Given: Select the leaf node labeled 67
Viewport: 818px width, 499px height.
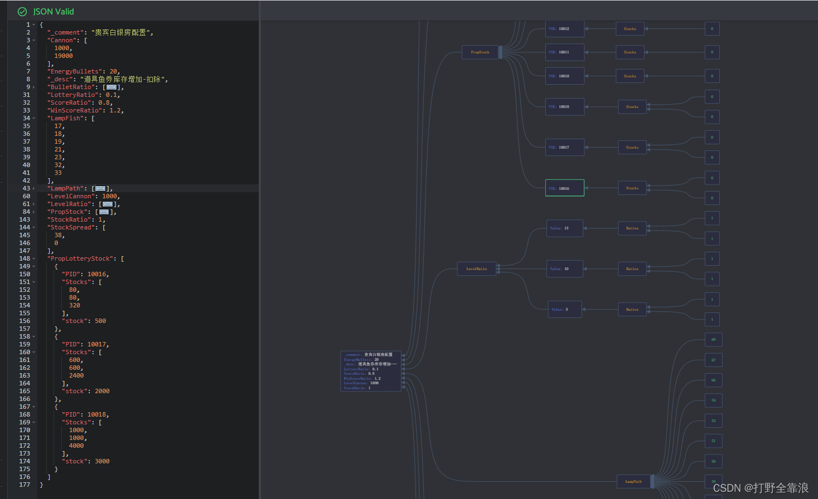Looking at the screenshot, I should coord(713,360).
